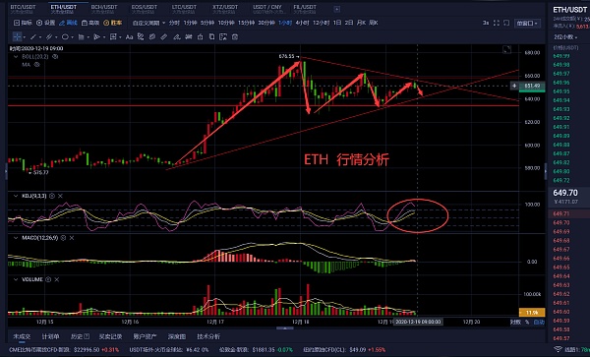590x357 pixels.
Task: Select the 30分钟 interval
Action: 266,23
